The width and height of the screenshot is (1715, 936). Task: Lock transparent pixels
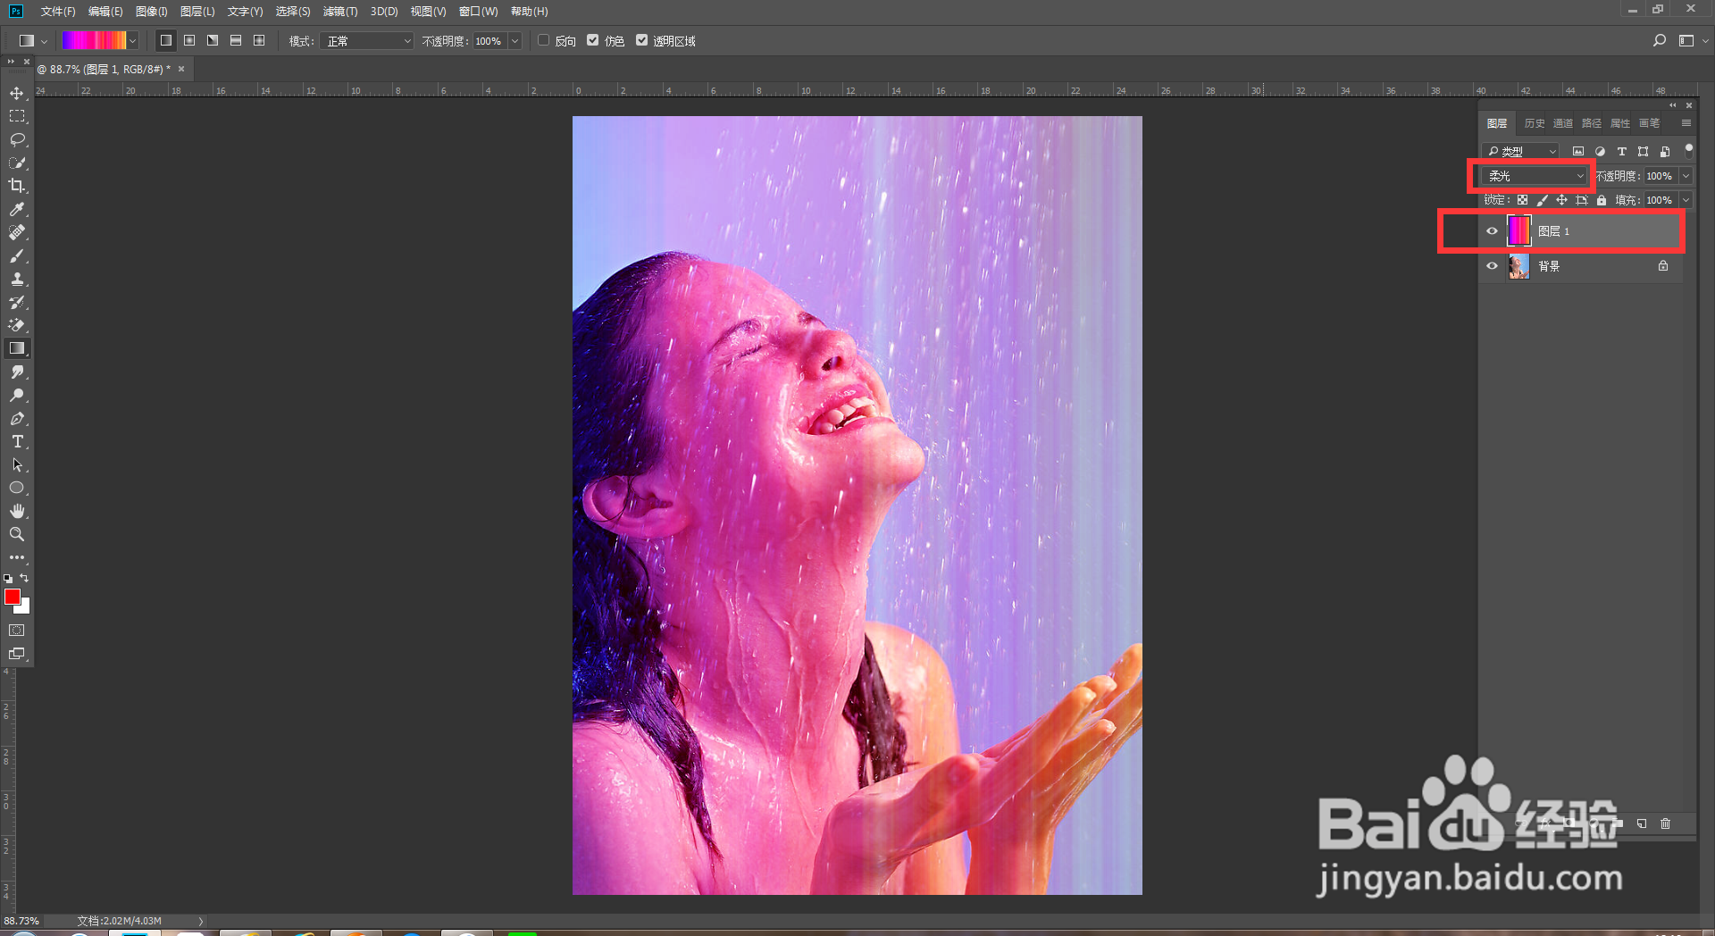(x=1522, y=200)
